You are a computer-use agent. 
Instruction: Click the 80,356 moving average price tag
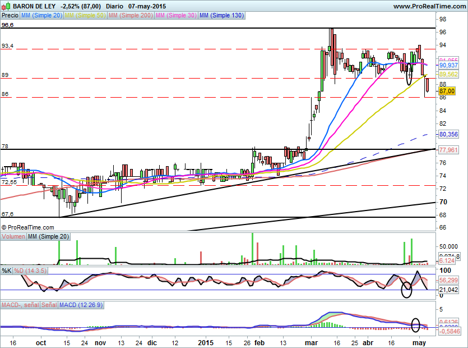tap(448, 134)
